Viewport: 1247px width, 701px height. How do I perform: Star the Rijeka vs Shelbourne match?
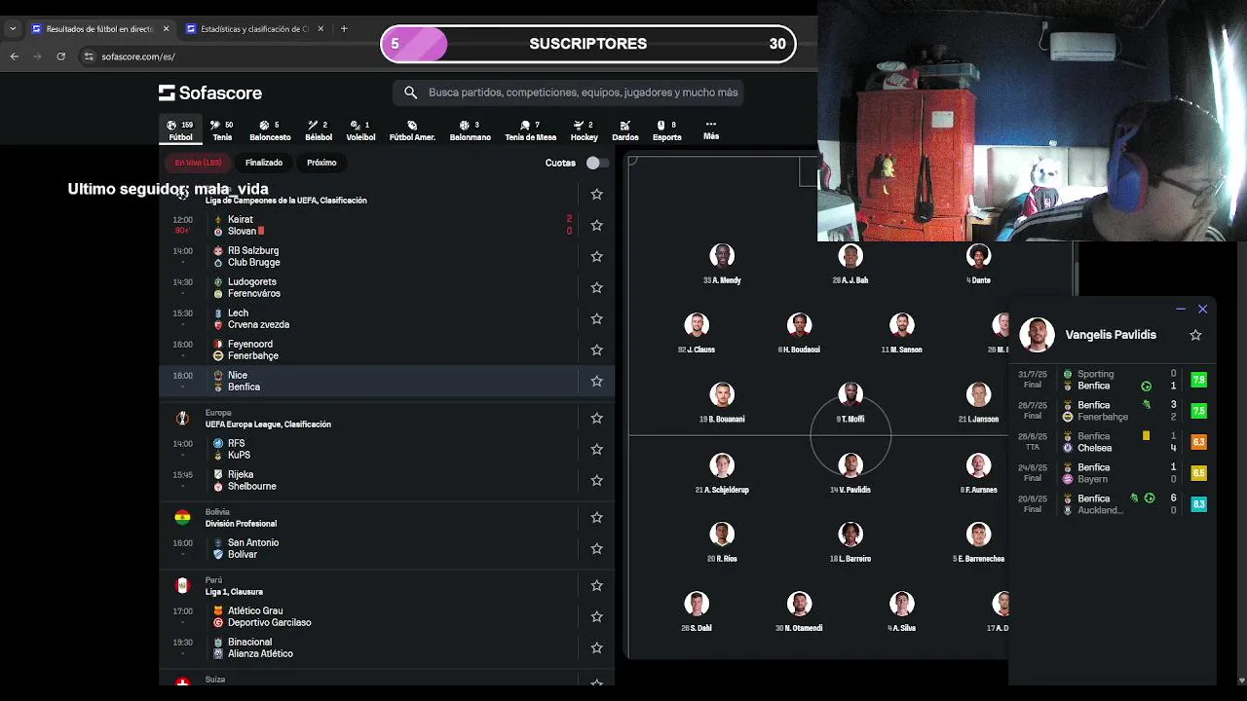click(x=596, y=480)
